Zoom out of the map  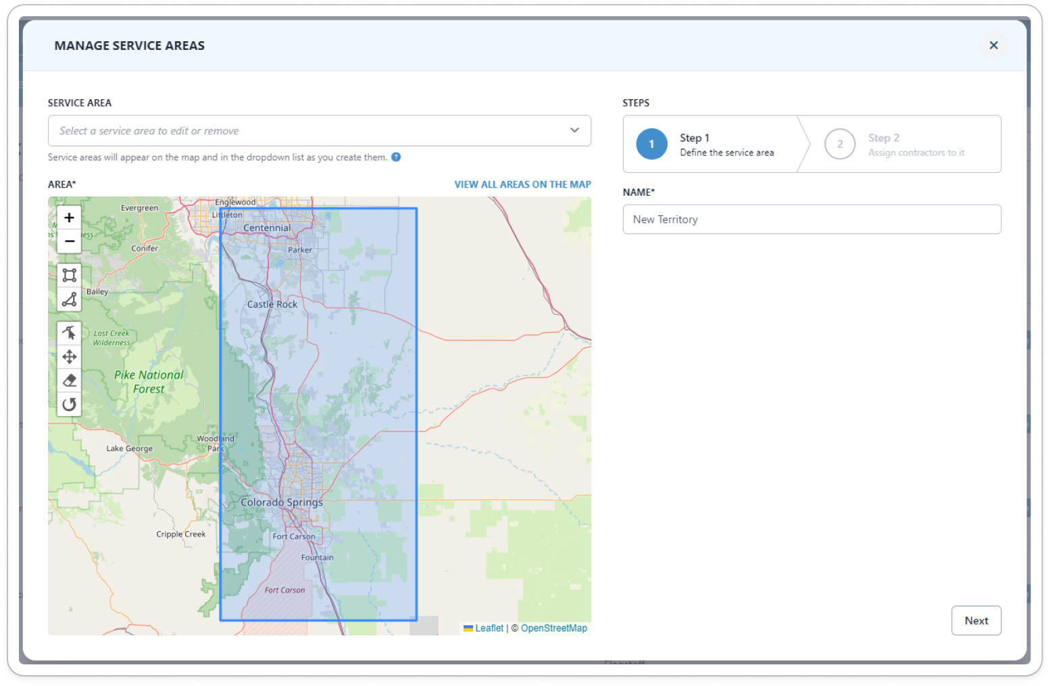(x=69, y=241)
